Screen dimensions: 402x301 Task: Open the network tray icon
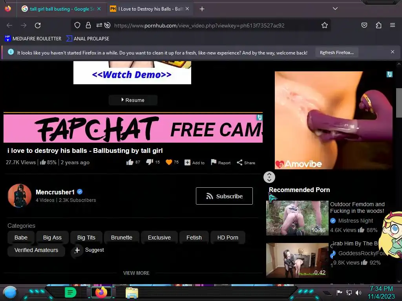tap(349, 292)
